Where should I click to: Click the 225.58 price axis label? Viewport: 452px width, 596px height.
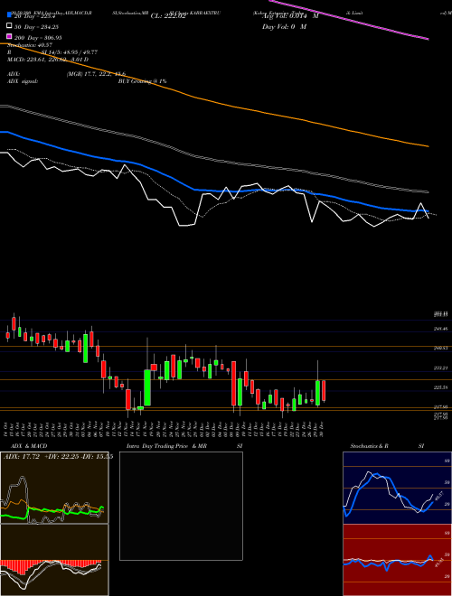coord(440,387)
